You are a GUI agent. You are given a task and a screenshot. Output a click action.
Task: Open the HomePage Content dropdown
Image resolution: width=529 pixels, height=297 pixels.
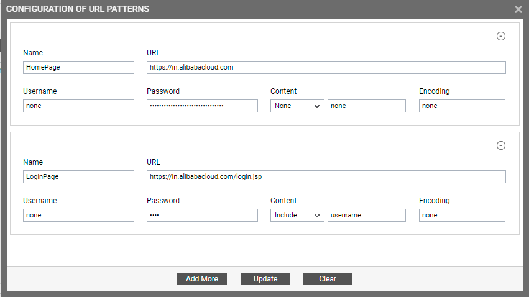click(297, 106)
